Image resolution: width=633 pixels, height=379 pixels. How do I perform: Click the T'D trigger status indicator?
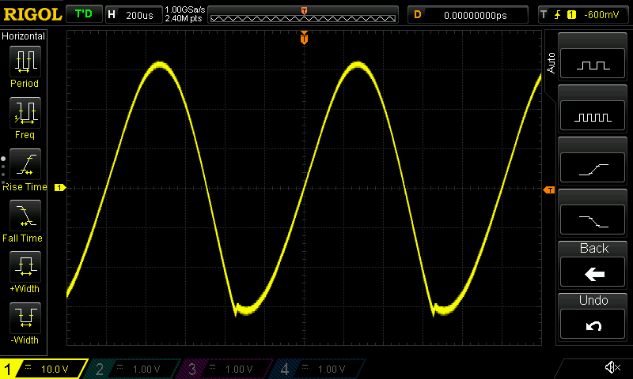(x=84, y=14)
